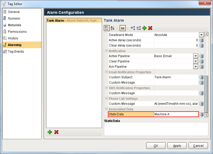
Task: Click binding icon for the Custom Subject property
Action: point(202,77)
